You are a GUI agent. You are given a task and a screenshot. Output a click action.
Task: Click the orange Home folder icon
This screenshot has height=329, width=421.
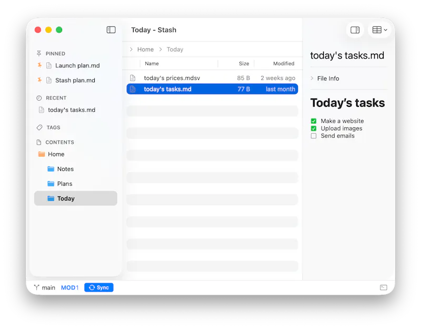tap(42, 154)
